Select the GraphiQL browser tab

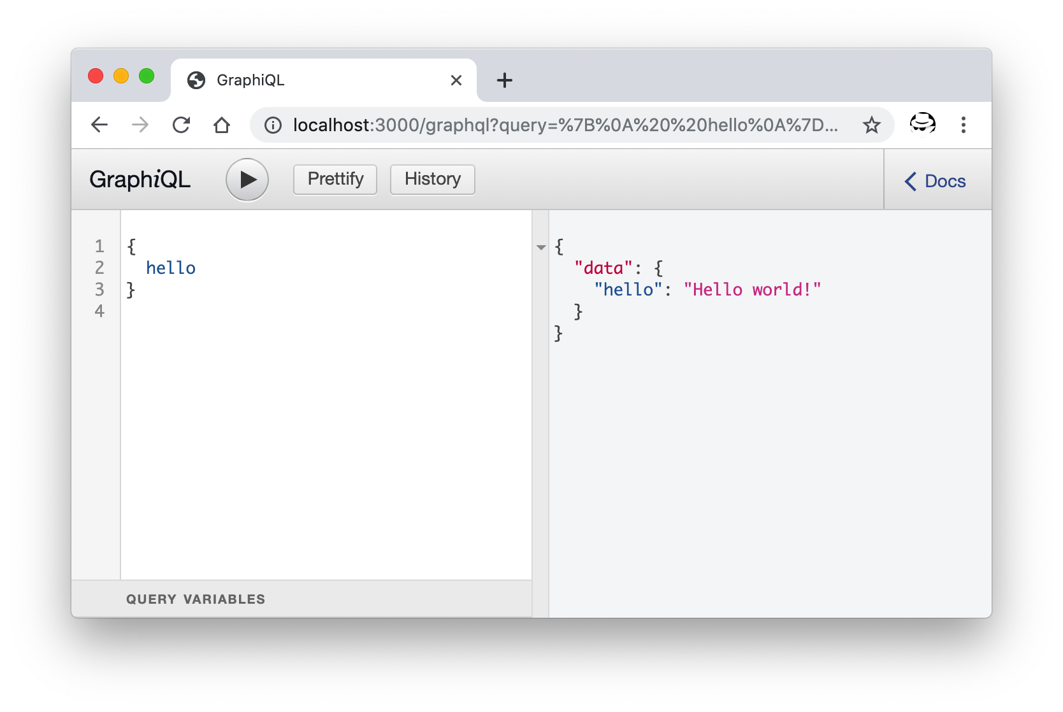(324, 80)
